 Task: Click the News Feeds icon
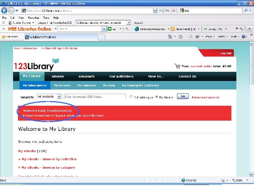(x=173, y=29)
